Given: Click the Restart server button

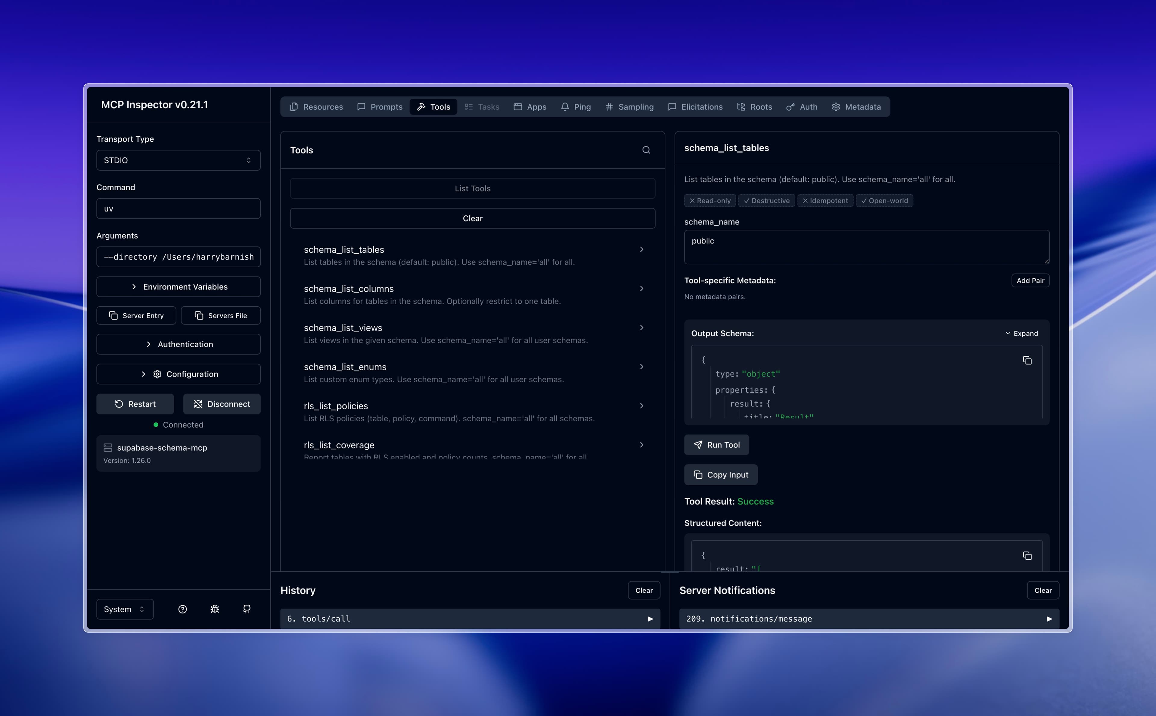Looking at the screenshot, I should [135, 404].
